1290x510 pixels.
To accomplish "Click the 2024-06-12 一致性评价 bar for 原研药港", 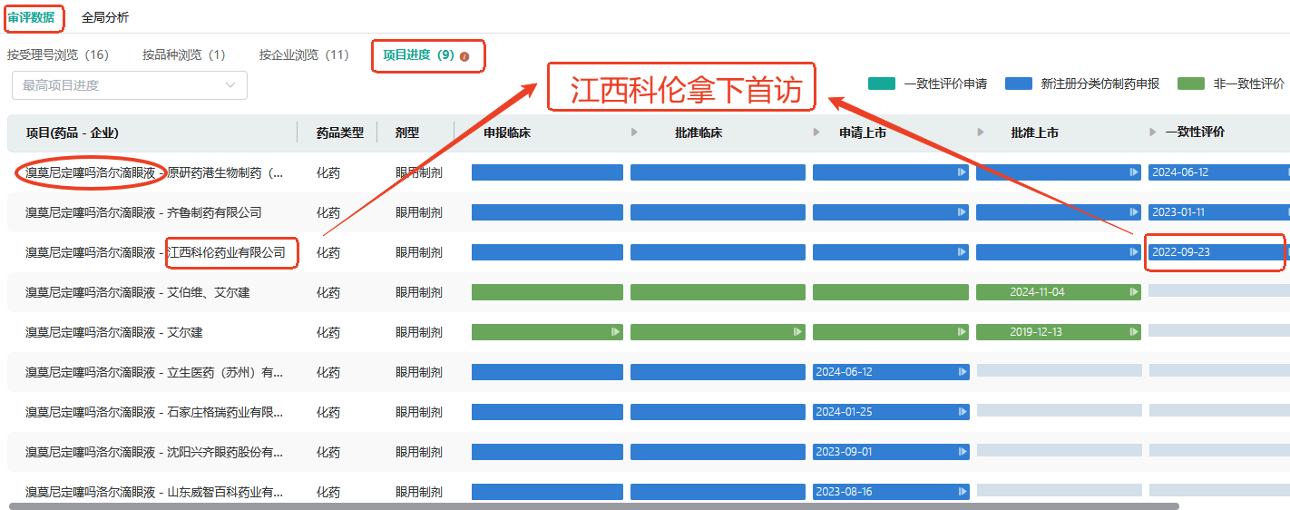I will point(1218,172).
